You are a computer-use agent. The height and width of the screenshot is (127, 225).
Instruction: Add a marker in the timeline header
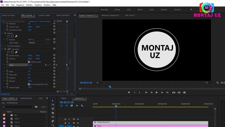click(77, 106)
